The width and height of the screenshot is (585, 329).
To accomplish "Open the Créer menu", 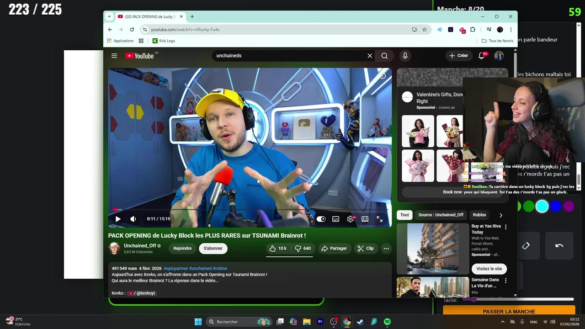I will click(x=458, y=56).
